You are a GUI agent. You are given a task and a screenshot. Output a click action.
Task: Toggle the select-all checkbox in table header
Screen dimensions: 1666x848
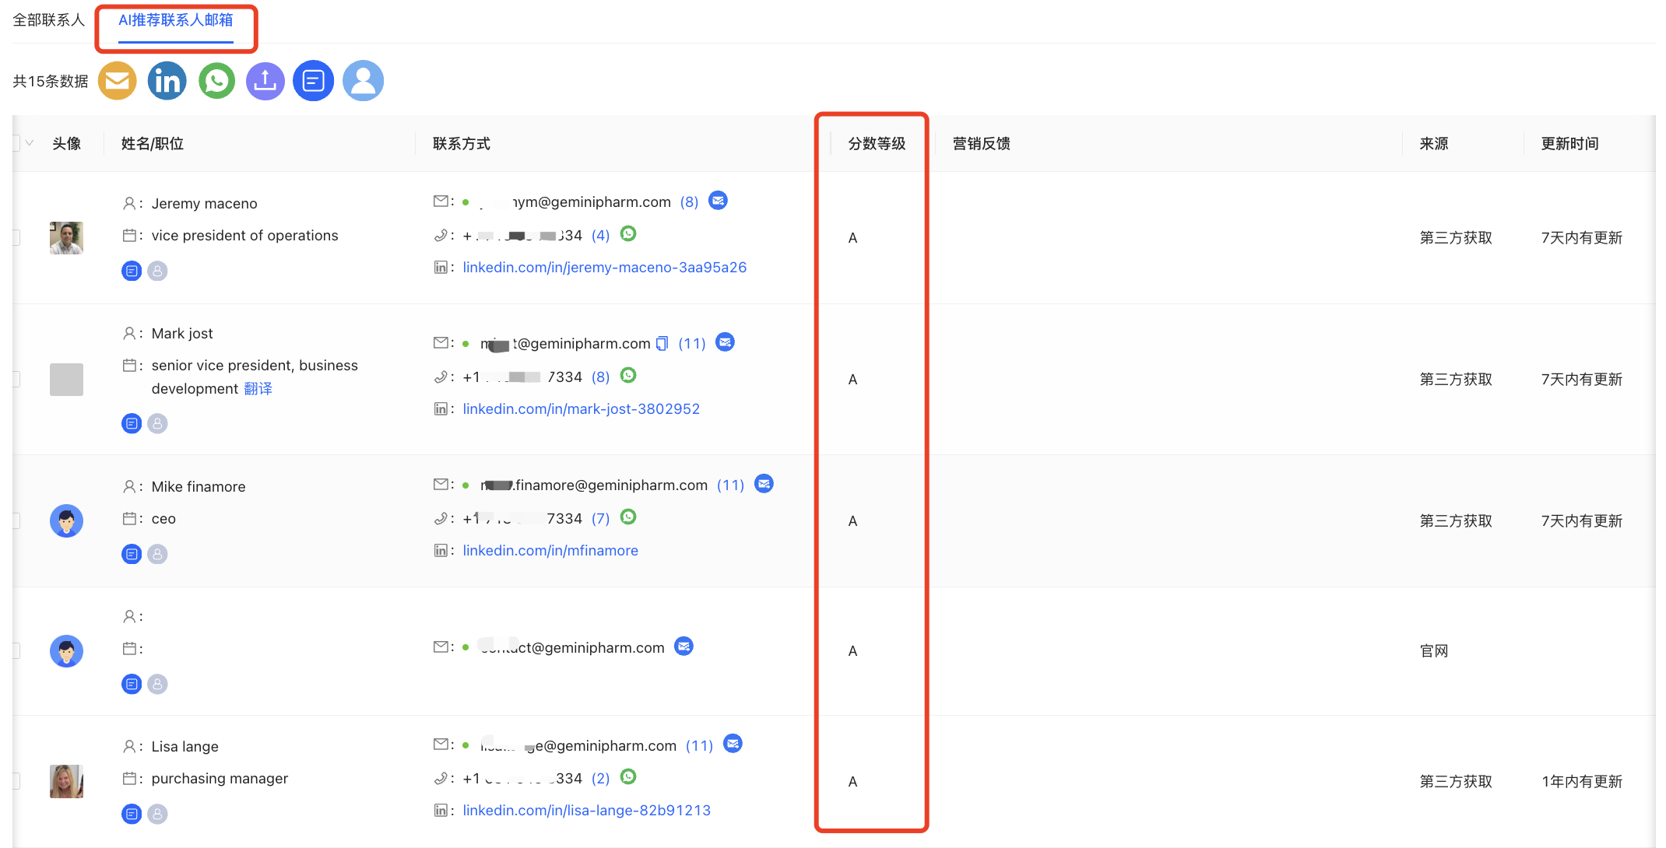coord(16,143)
